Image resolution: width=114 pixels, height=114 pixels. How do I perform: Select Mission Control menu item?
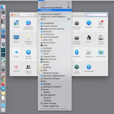[55, 59]
